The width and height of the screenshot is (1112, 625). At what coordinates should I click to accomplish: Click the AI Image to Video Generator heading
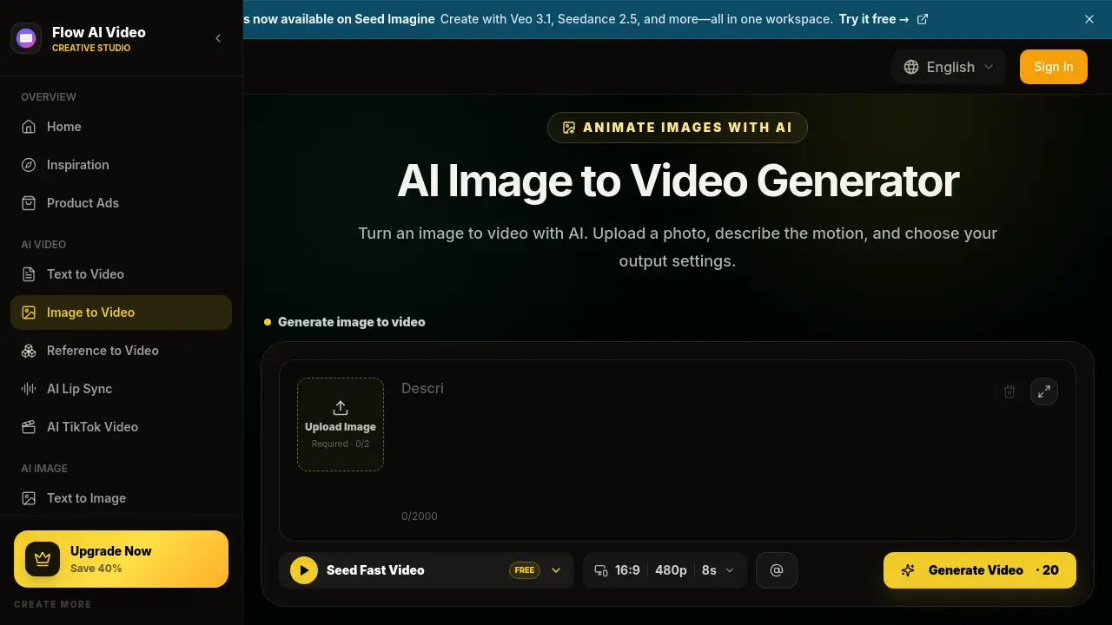[678, 181]
